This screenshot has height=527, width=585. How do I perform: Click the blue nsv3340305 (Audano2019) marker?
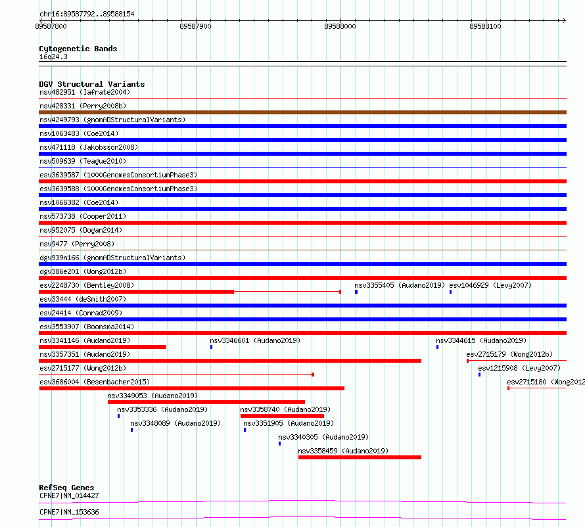280,444
